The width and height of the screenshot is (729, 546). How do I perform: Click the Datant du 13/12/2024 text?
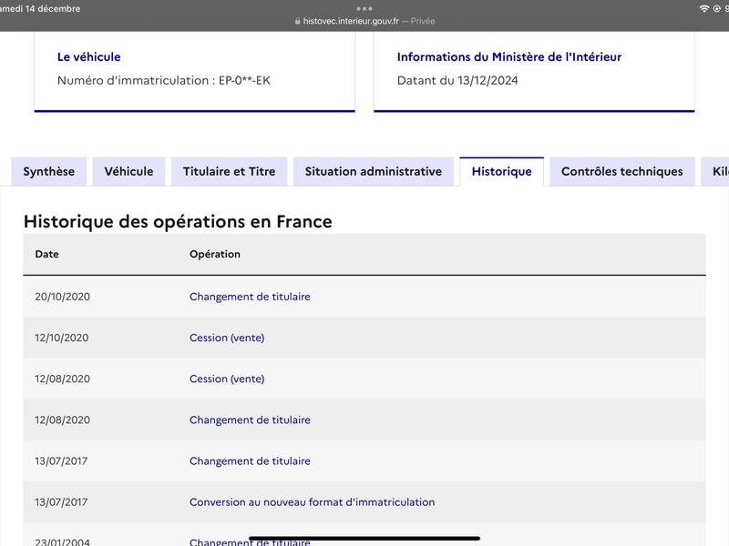[457, 80]
